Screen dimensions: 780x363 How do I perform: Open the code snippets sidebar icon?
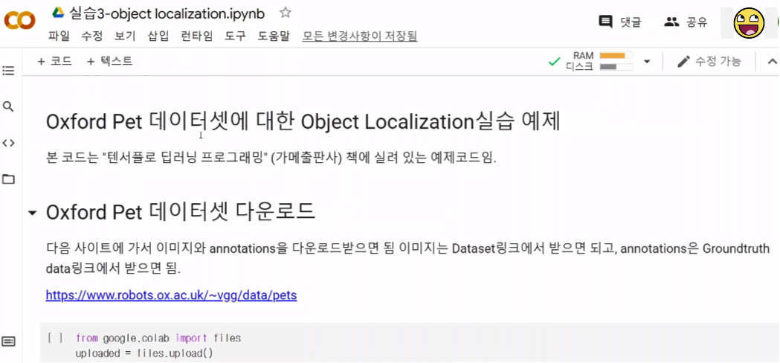coord(8,143)
